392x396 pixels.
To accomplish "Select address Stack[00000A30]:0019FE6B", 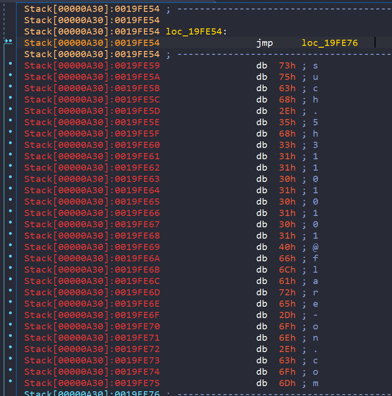I will click(x=92, y=270).
